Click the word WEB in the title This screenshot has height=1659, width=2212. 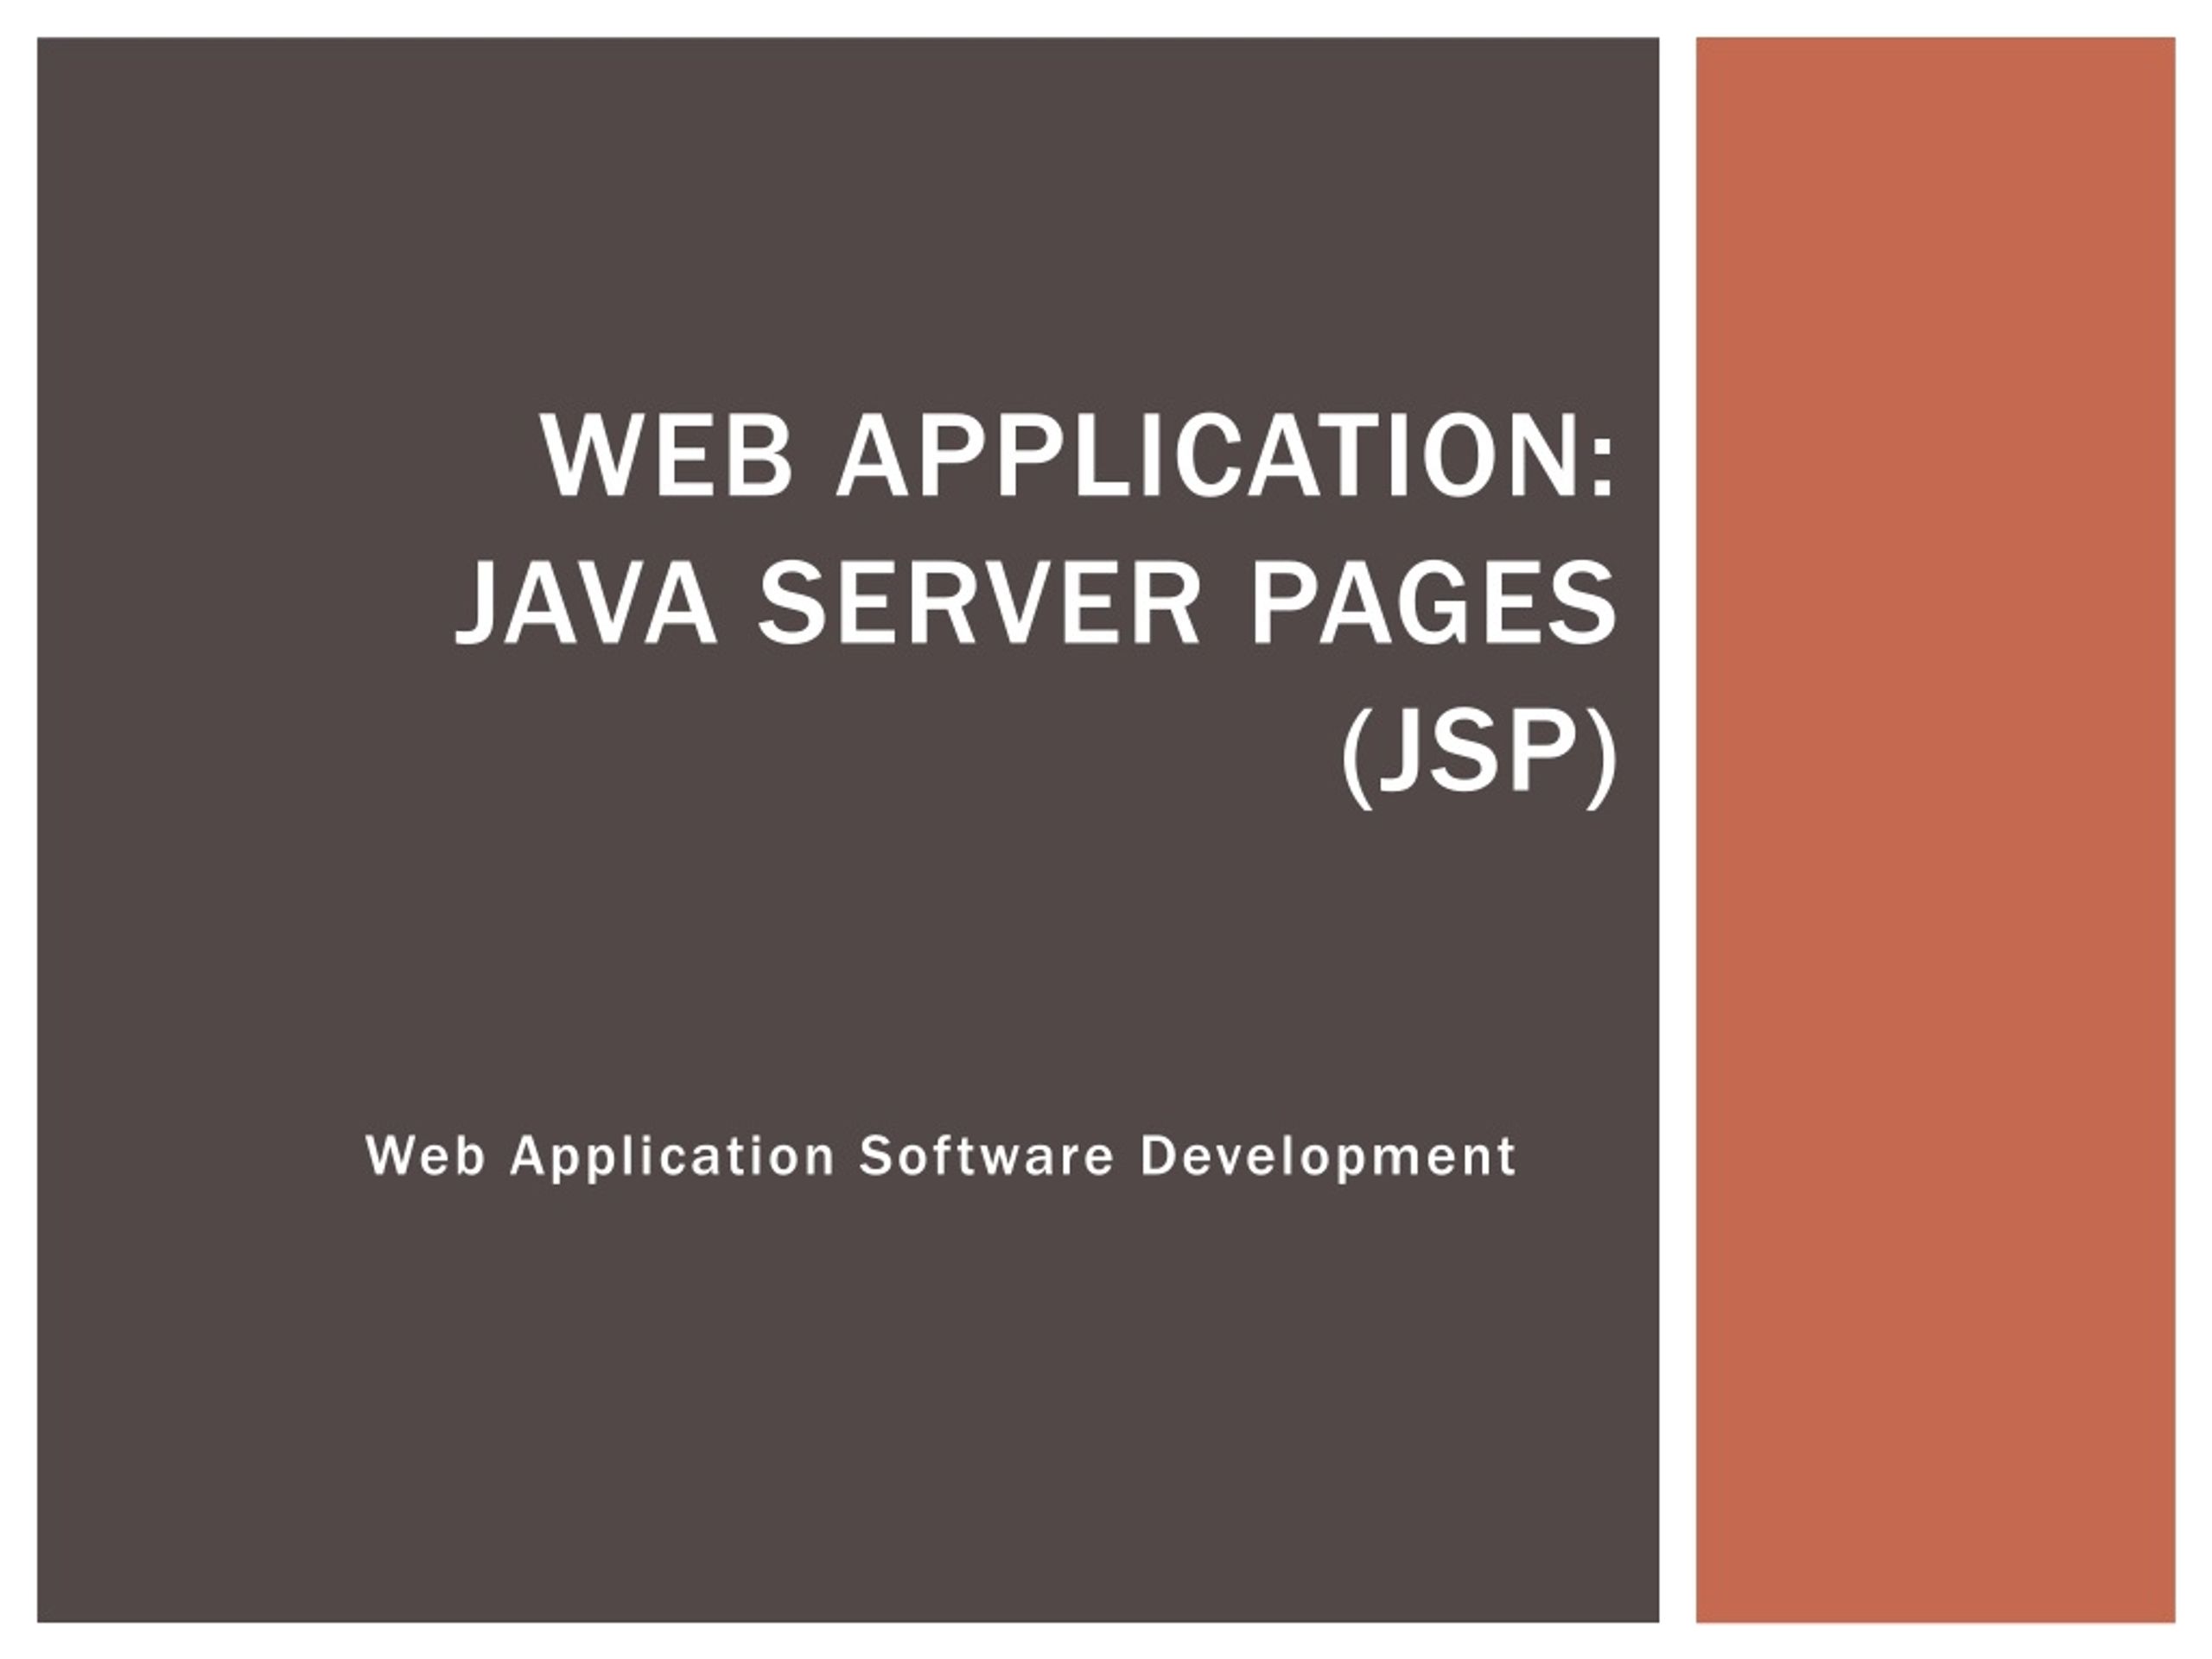tap(667, 456)
